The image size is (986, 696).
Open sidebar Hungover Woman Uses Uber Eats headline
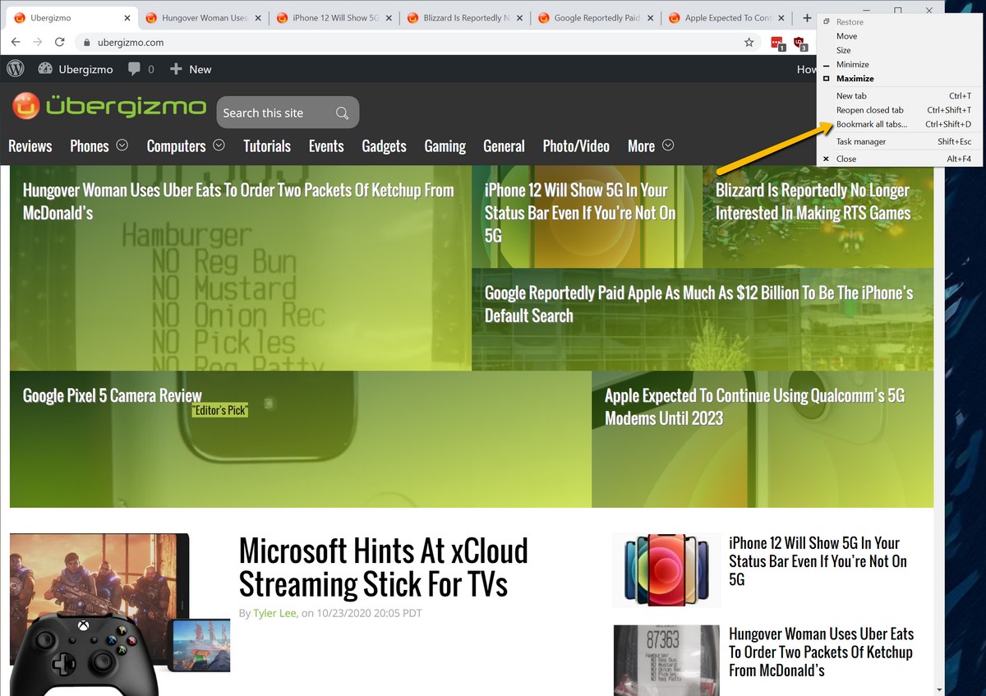tap(821, 652)
